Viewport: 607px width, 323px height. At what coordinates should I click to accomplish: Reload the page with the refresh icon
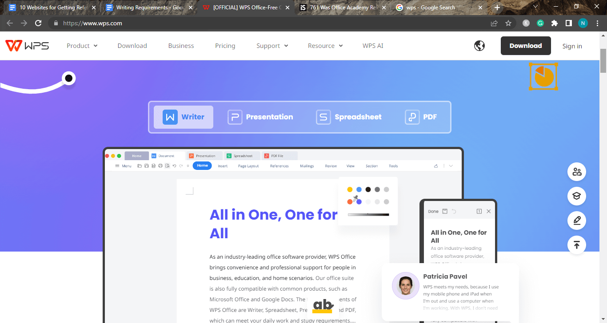click(x=38, y=23)
